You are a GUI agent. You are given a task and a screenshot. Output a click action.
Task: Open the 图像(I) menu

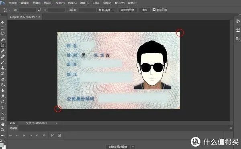pyautogui.click(x=36, y=3)
